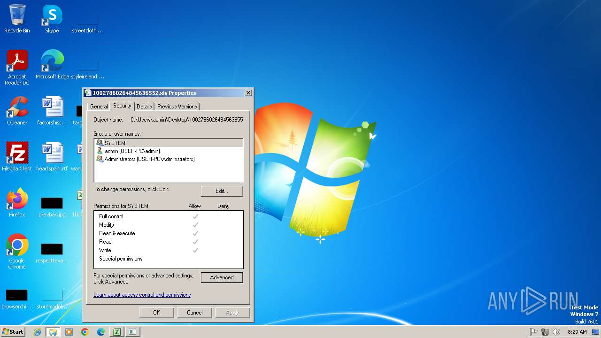
Task: Open Chrome from the taskbar
Action: (85, 332)
